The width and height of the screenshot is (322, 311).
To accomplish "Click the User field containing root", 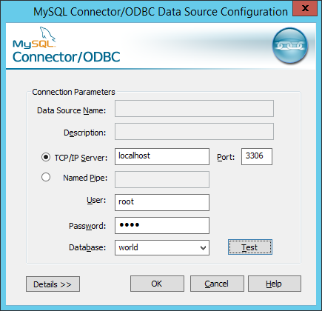I will tap(162, 202).
